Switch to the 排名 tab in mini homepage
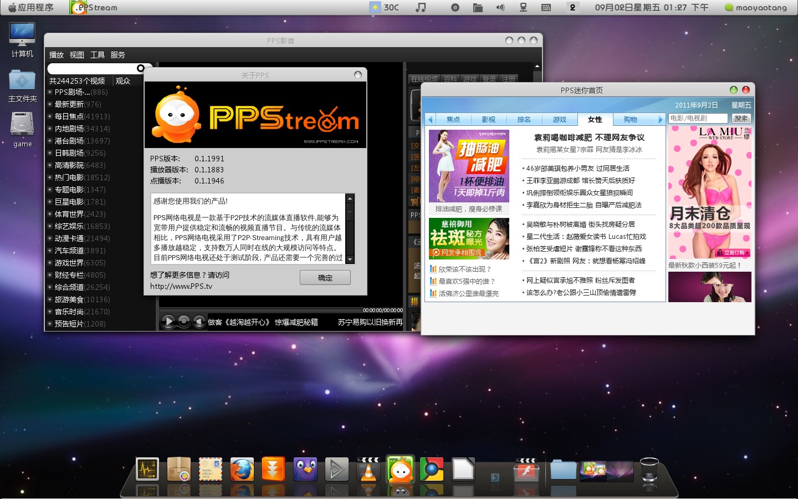The width and height of the screenshot is (798, 499). coord(524,119)
